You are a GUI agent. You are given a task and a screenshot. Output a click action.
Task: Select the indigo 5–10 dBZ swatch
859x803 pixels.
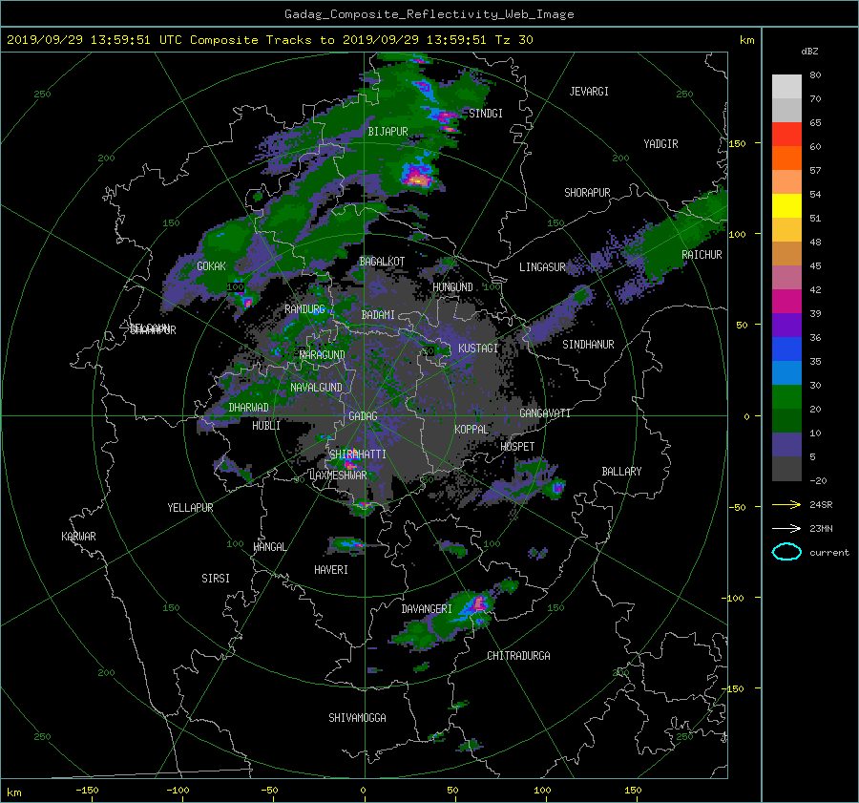pyautogui.click(x=786, y=445)
